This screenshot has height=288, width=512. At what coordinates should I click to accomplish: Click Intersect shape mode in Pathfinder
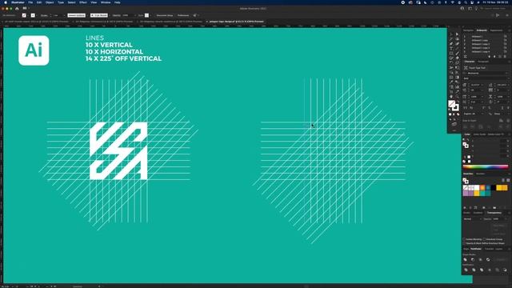480,259
